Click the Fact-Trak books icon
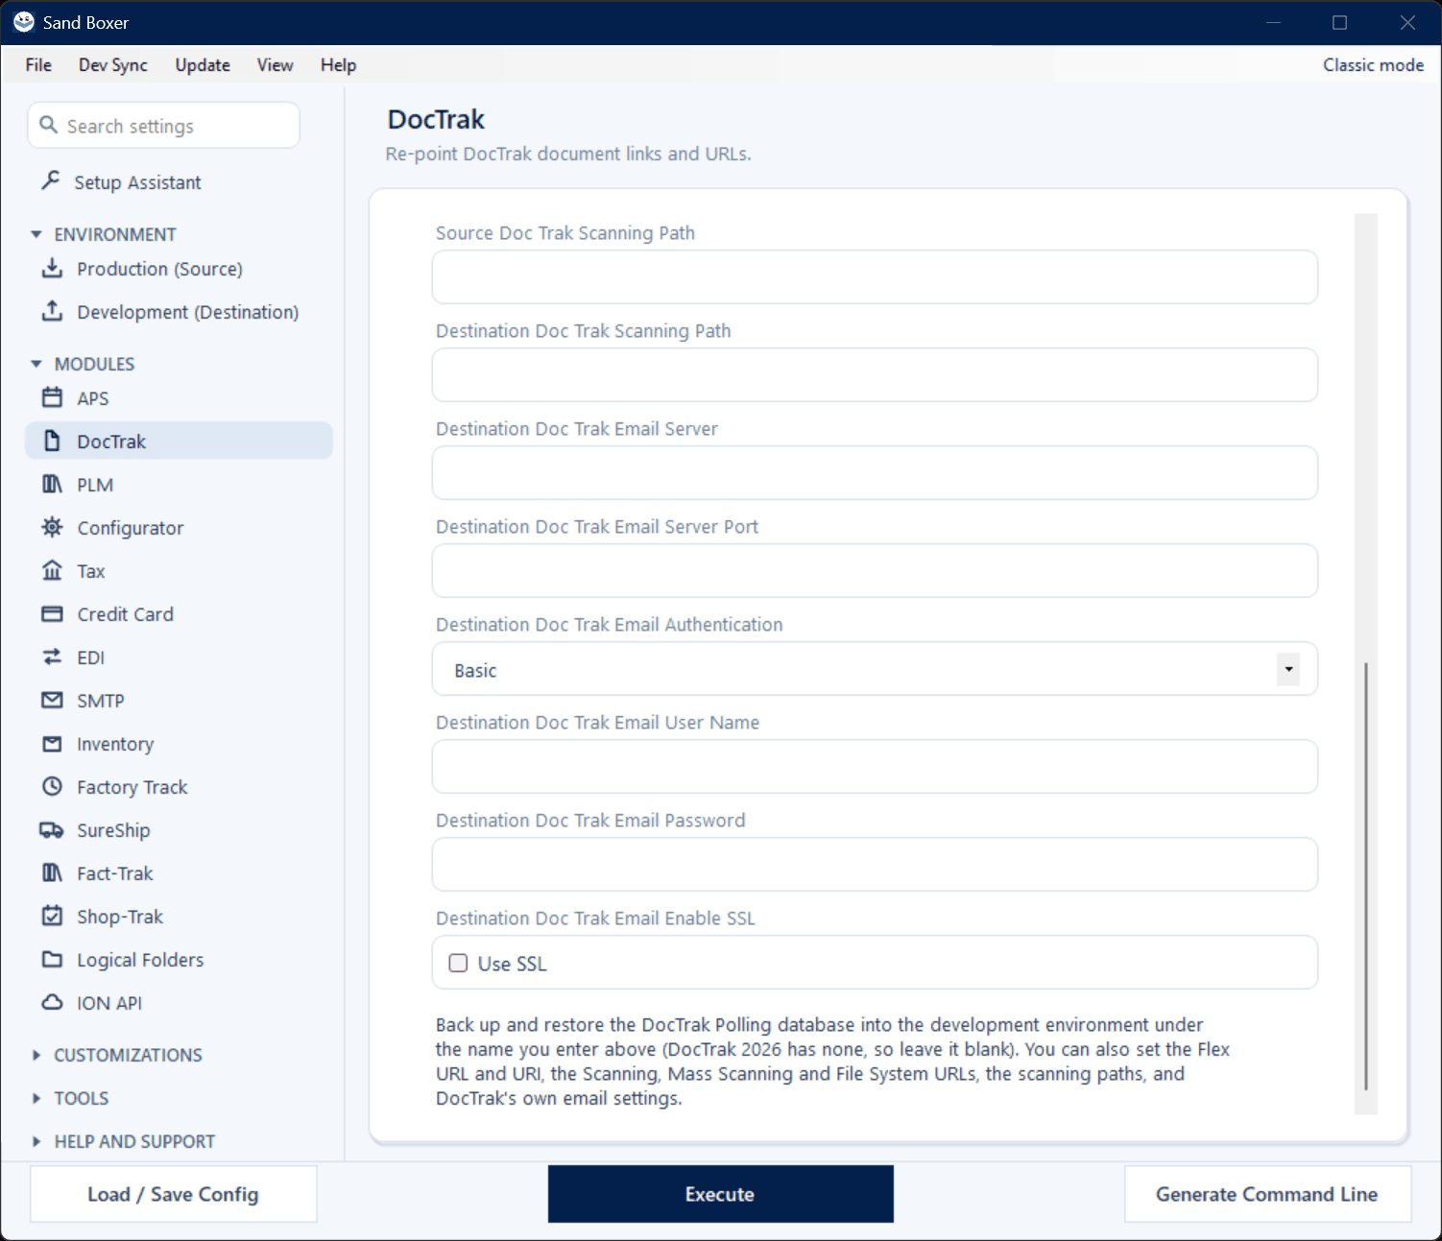The width and height of the screenshot is (1442, 1241). point(52,872)
